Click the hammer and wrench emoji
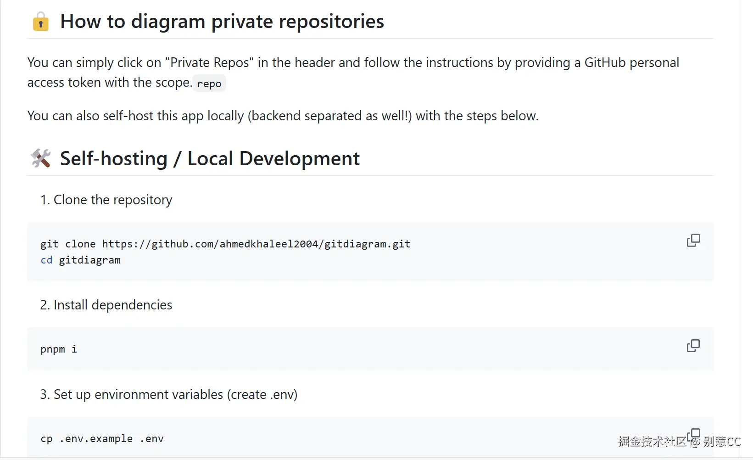753x460 pixels. [41, 158]
